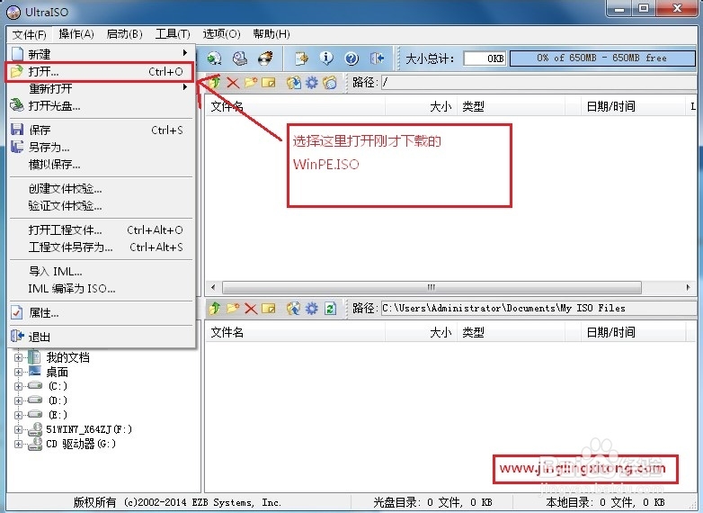703x513 pixels.
Task: Click the rename icon in lower pane toolbar
Action: point(269,309)
